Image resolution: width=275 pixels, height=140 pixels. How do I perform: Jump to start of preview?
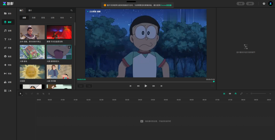130,86
